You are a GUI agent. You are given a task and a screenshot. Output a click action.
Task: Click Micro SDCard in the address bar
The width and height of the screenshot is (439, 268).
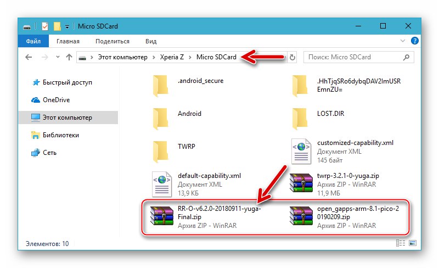tap(216, 57)
